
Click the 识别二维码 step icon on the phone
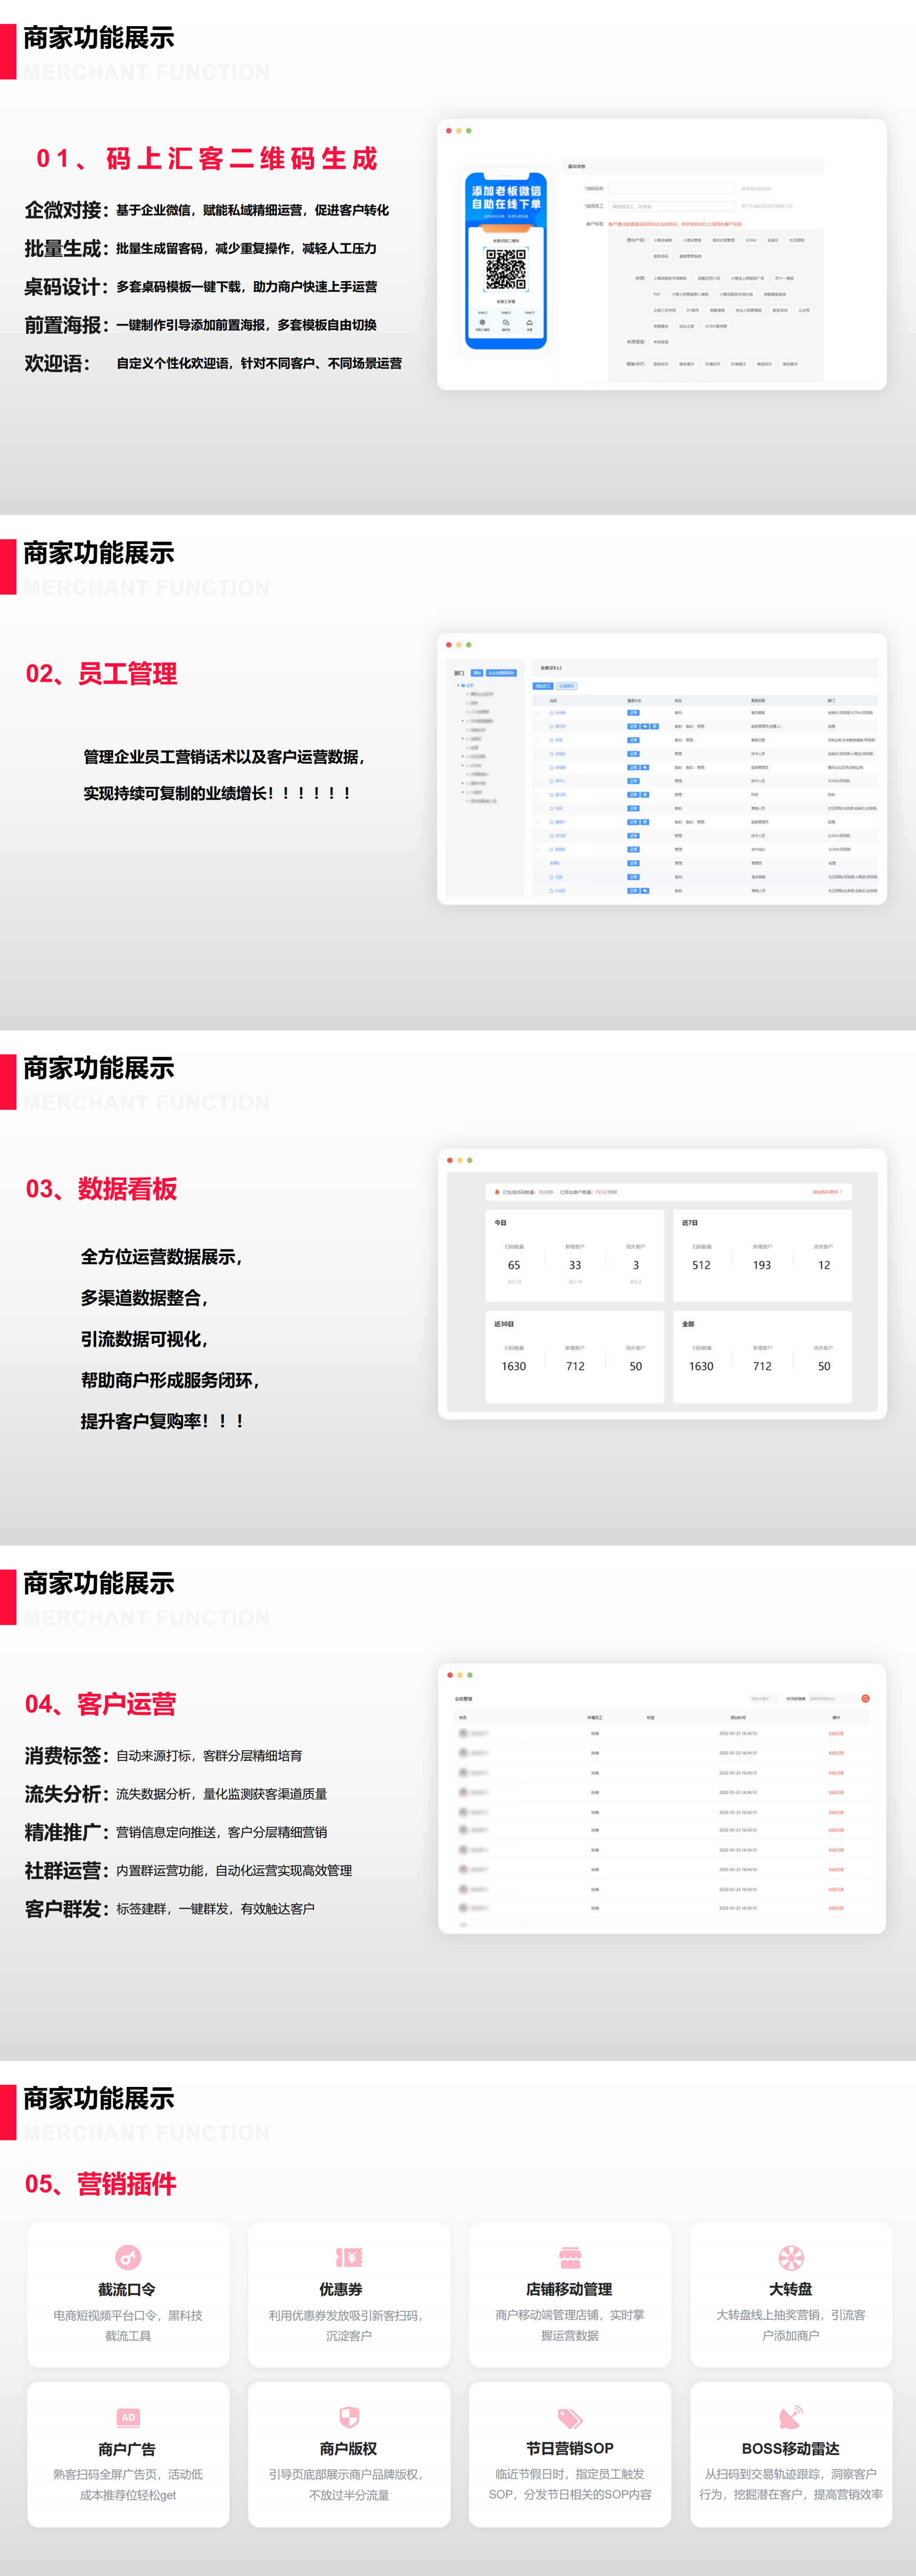coord(482,322)
